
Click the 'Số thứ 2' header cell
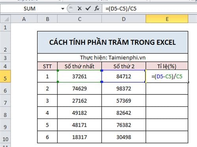click(x=124, y=66)
